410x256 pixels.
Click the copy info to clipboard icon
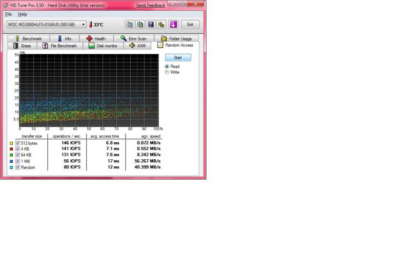coord(130,25)
